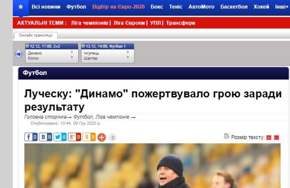Open the Футбол navigation item
The width and height of the screenshot is (290, 188).
pyautogui.click(x=76, y=7)
